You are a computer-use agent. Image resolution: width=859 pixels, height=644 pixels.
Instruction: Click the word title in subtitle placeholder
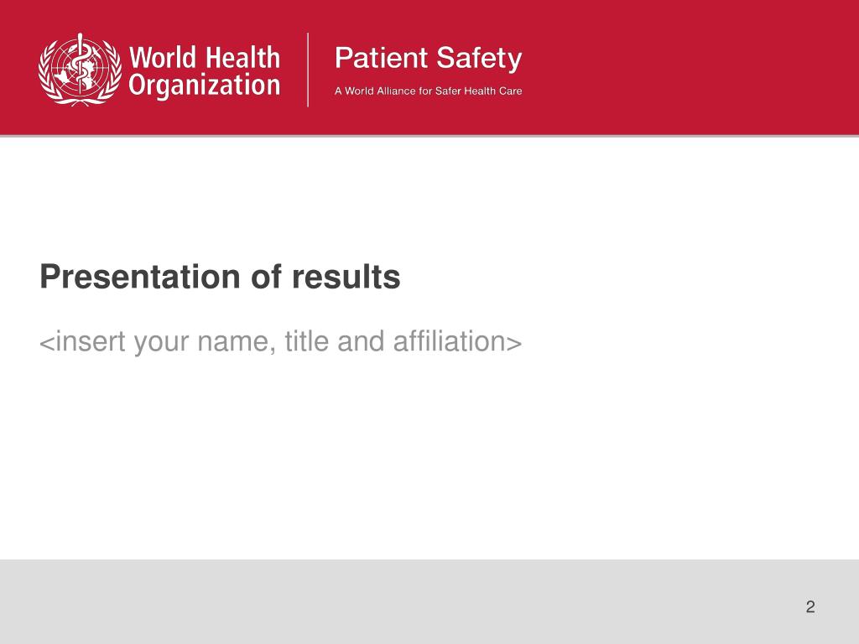(306, 341)
